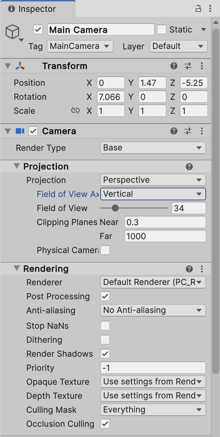Open the Transform component help icon
Screen dimensions: 220x437
pyautogui.click(x=174, y=66)
